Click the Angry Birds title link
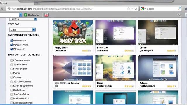The image size is (187, 105). pos(61,48)
